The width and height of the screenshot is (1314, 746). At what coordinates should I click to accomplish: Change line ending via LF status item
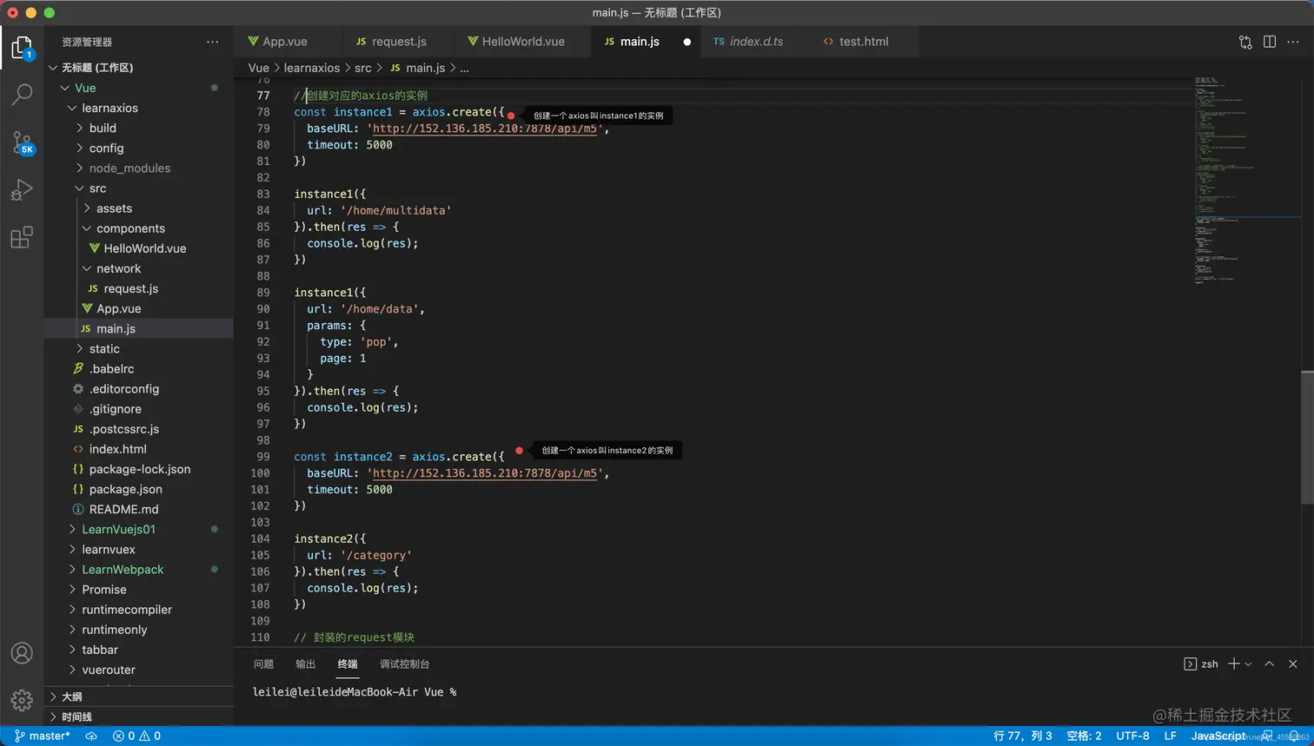pyautogui.click(x=1171, y=736)
